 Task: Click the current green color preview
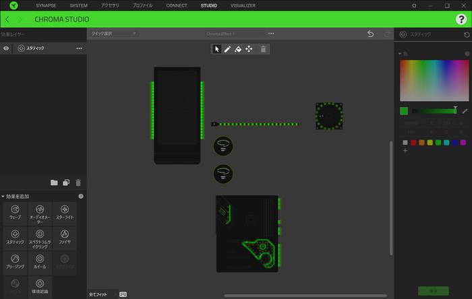point(404,111)
